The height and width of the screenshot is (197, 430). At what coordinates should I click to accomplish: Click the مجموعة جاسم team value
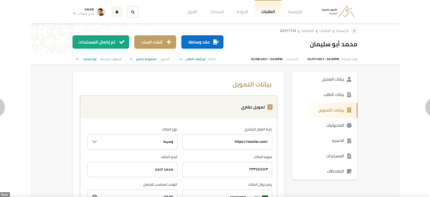146,59
